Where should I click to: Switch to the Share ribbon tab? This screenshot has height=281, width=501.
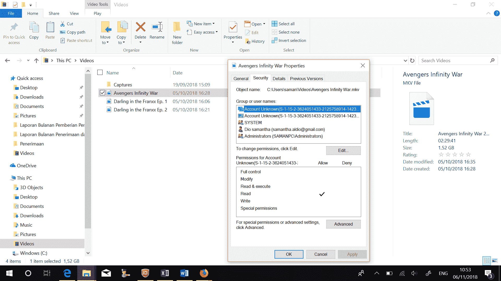point(54,13)
